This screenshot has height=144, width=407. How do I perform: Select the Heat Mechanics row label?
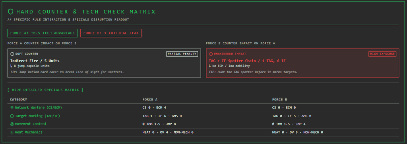(x=29, y=133)
